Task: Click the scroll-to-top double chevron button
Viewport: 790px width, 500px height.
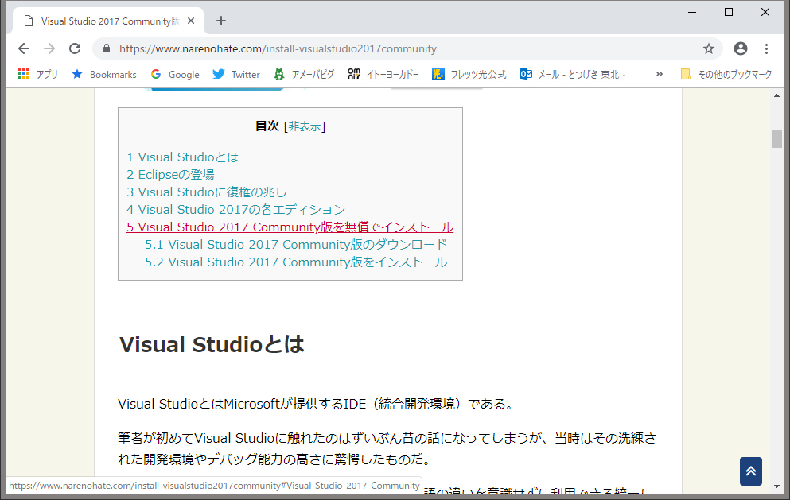Action: pos(750,471)
